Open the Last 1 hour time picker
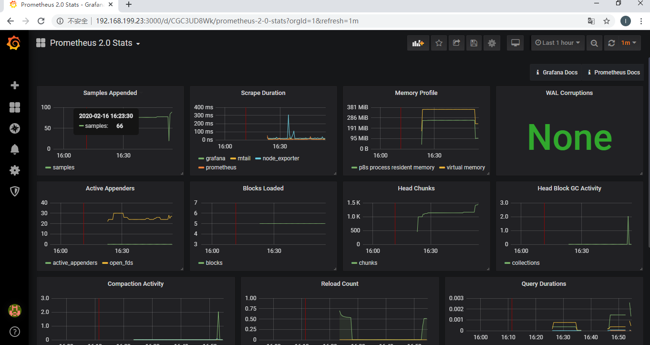 pyautogui.click(x=557, y=43)
